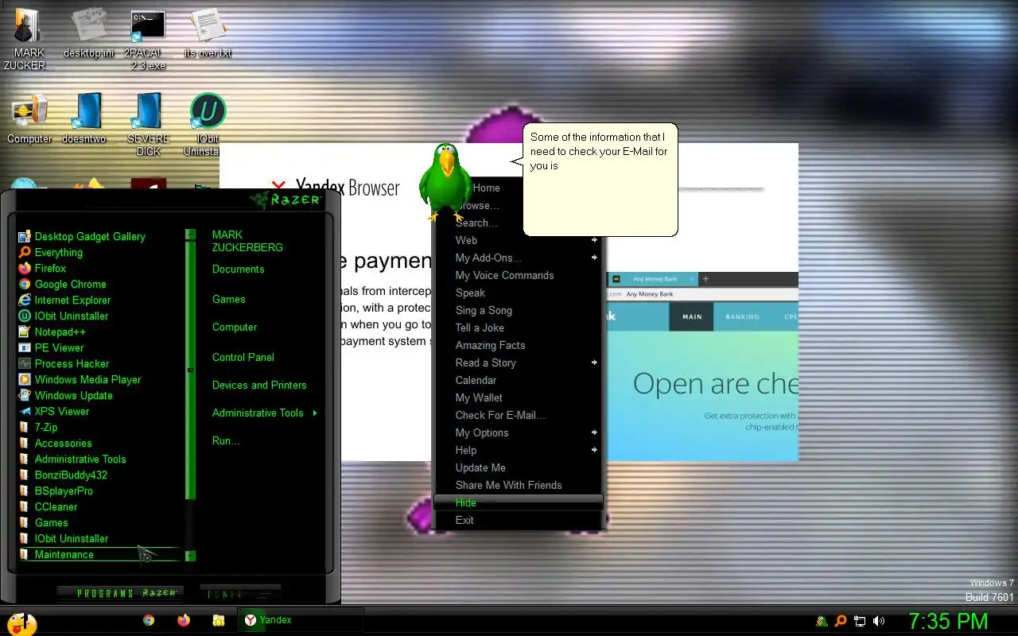Open the MARK ZUCKER... desktop icon
Viewport: 1018px width, 636px height.
[x=29, y=38]
